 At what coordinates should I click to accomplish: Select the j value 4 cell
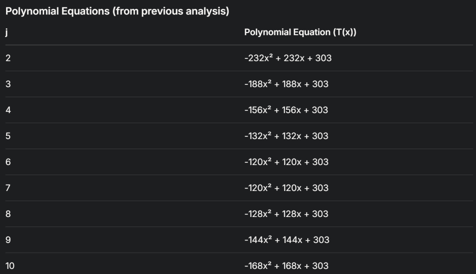[x=8, y=110]
